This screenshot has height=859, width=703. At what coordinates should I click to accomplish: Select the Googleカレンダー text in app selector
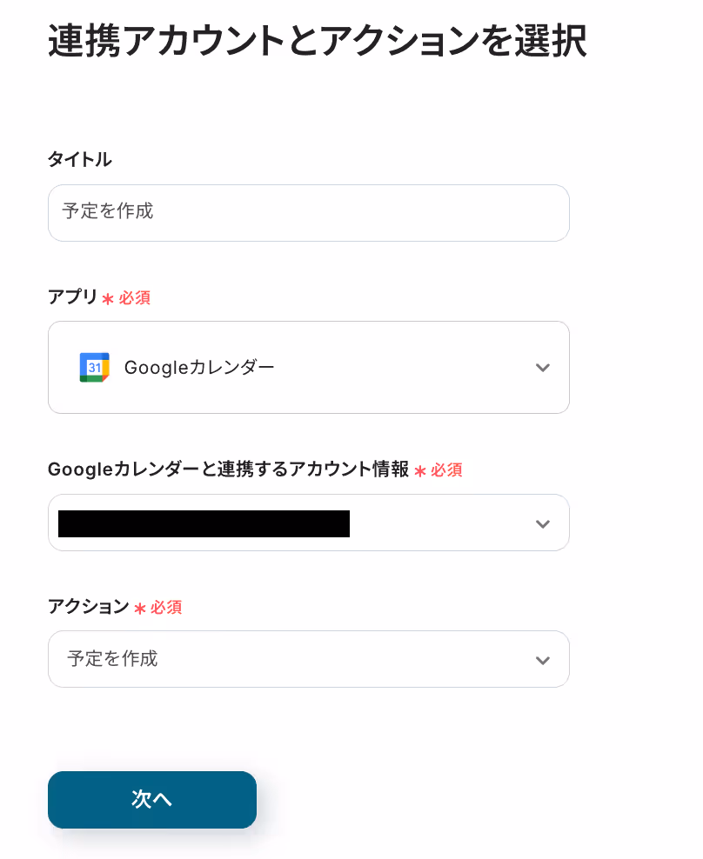pos(199,367)
